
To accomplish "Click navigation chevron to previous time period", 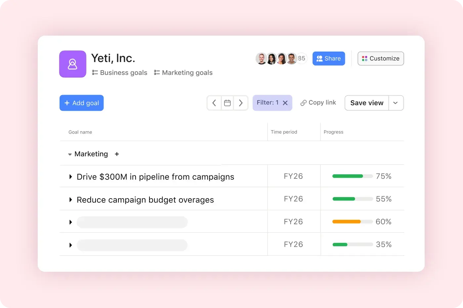I will [214, 103].
